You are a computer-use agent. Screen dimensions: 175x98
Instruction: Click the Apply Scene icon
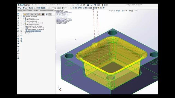click(132, 11)
